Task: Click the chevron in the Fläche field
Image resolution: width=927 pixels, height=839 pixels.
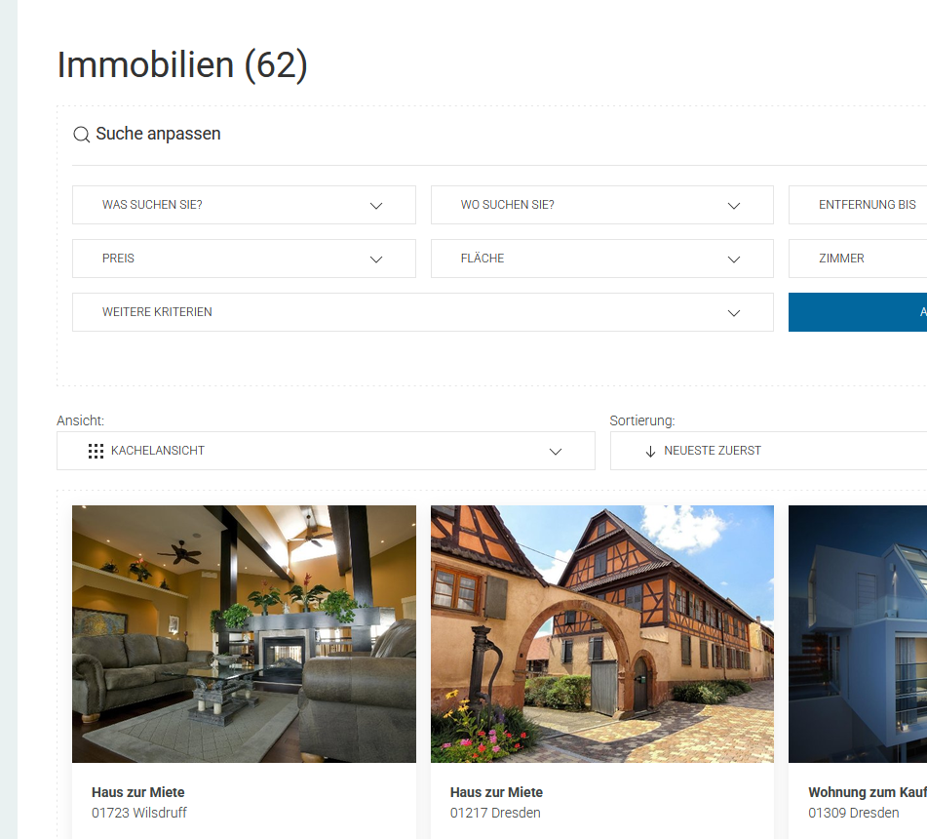Action: pos(734,260)
